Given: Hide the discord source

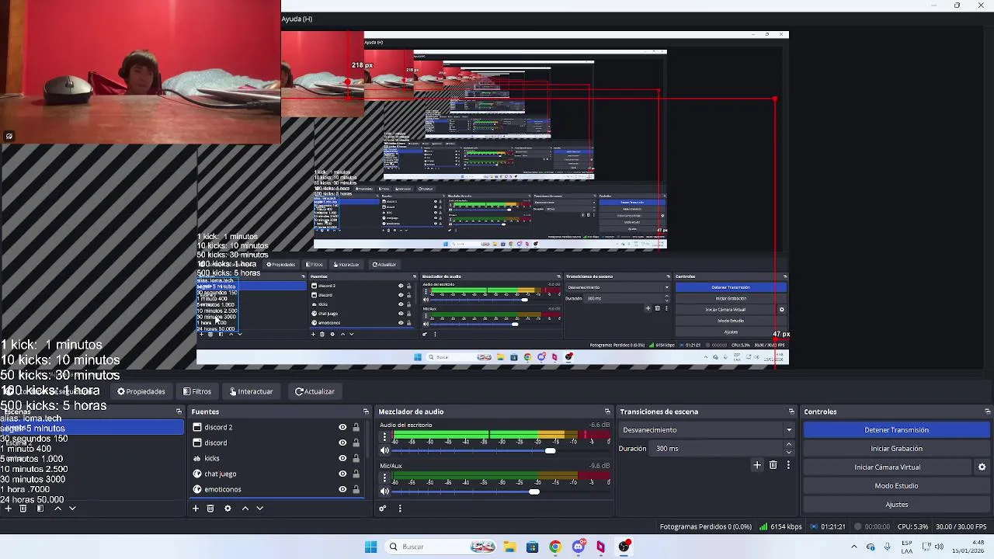Looking at the screenshot, I should click(342, 443).
